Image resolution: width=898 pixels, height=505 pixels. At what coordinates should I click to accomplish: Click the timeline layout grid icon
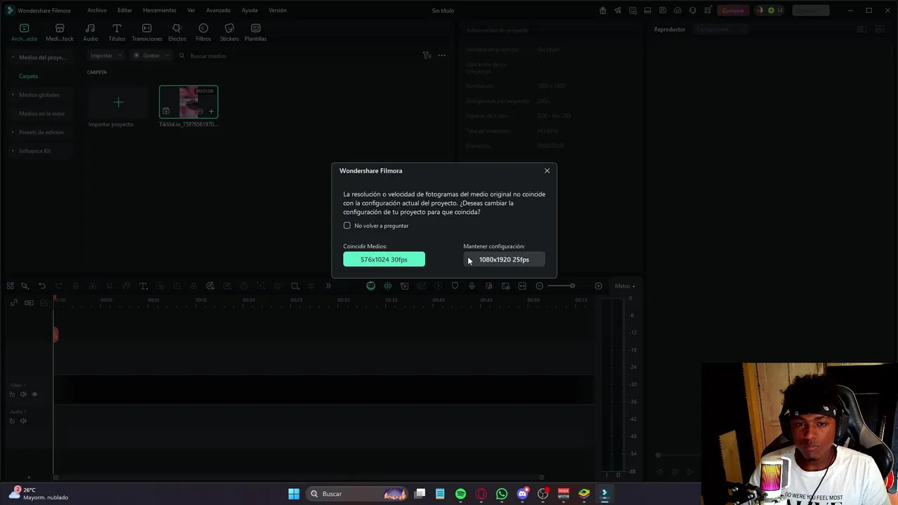(11, 286)
